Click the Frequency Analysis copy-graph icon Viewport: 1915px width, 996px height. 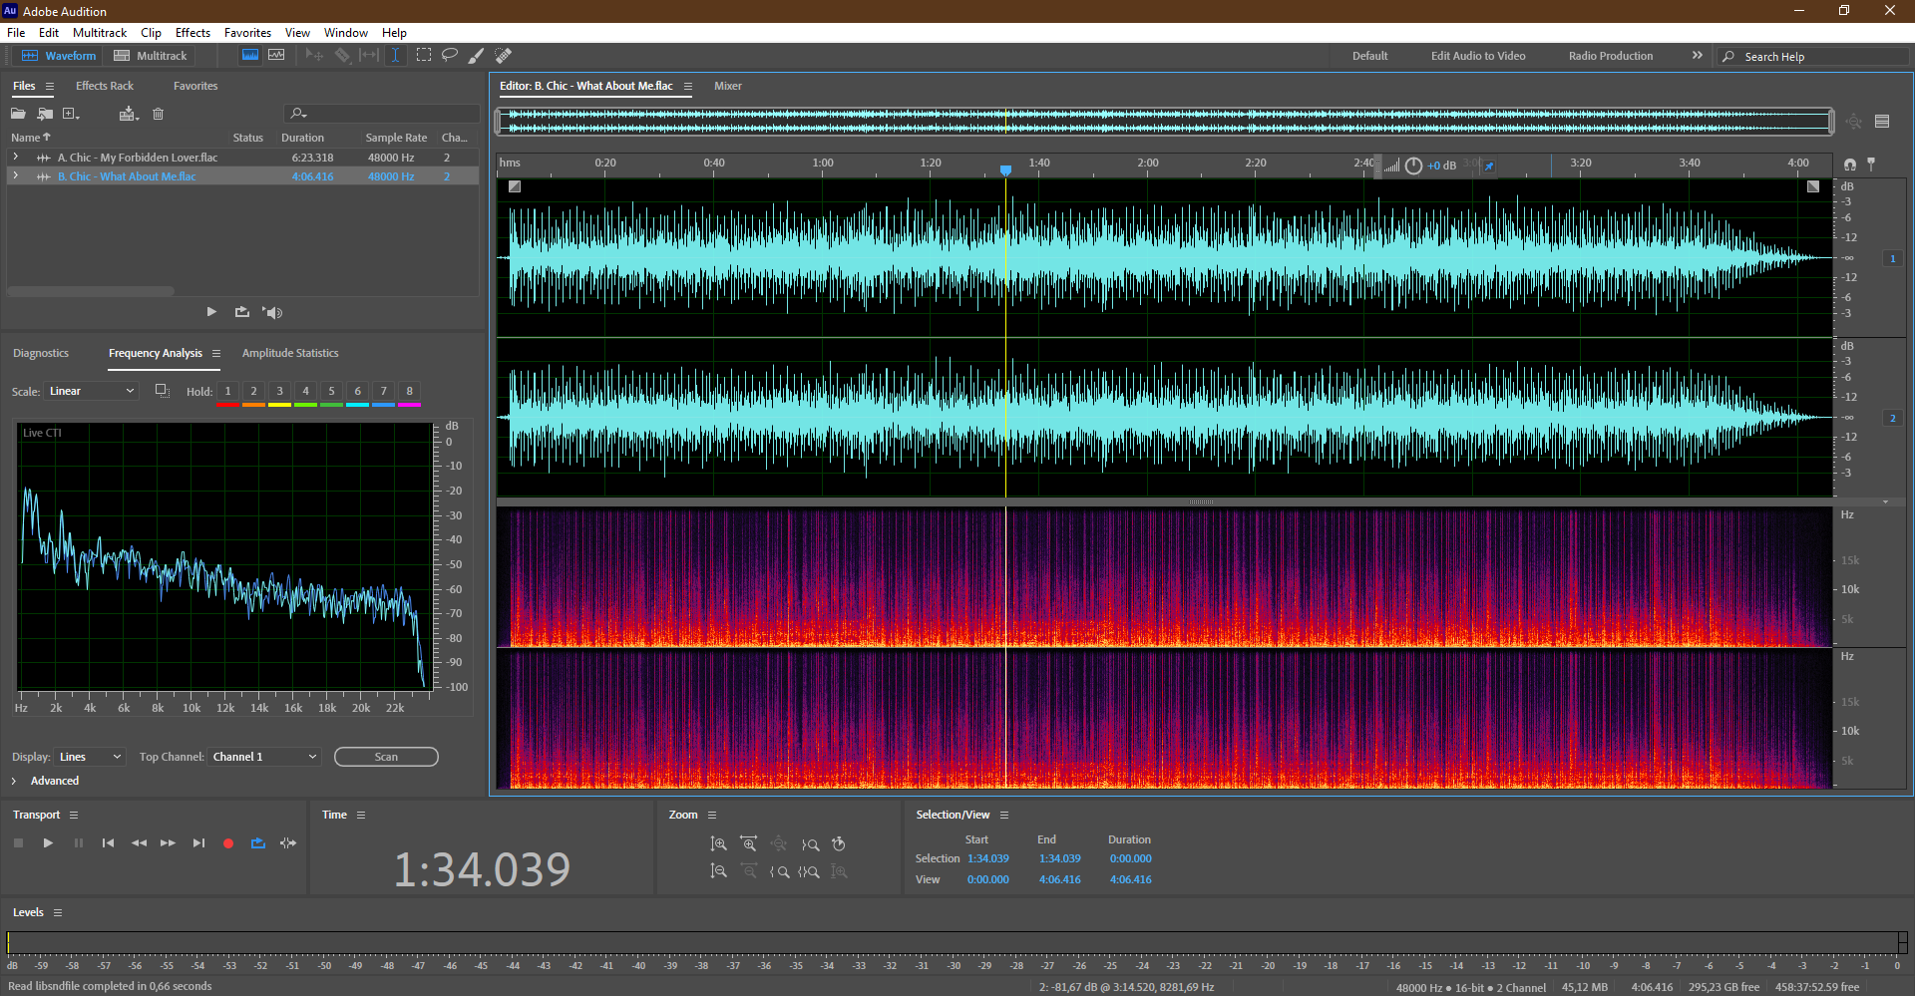pyautogui.click(x=162, y=391)
